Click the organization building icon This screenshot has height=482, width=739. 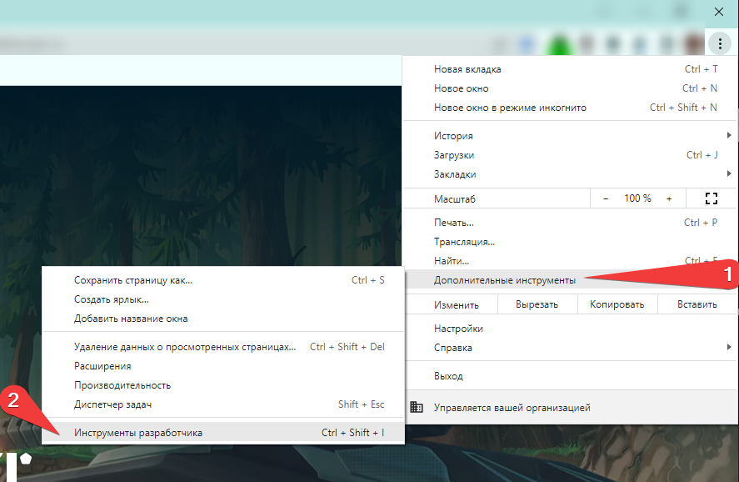pos(417,407)
